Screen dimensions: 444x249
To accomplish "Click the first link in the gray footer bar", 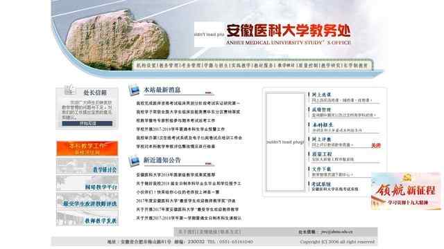I will point(187,232).
